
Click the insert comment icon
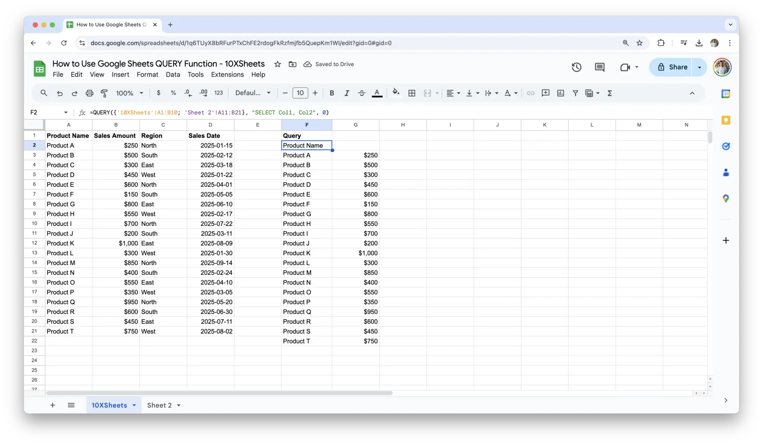point(546,93)
